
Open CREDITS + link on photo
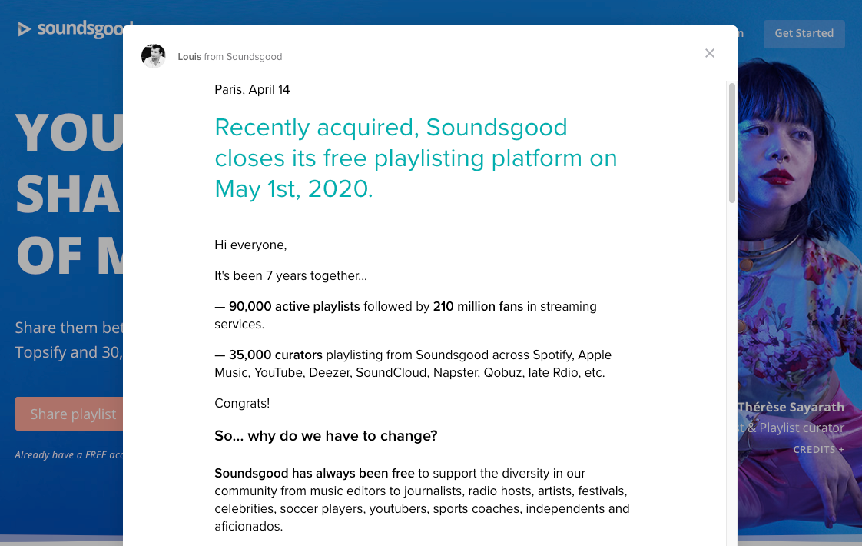pyautogui.click(x=818, y=450)
